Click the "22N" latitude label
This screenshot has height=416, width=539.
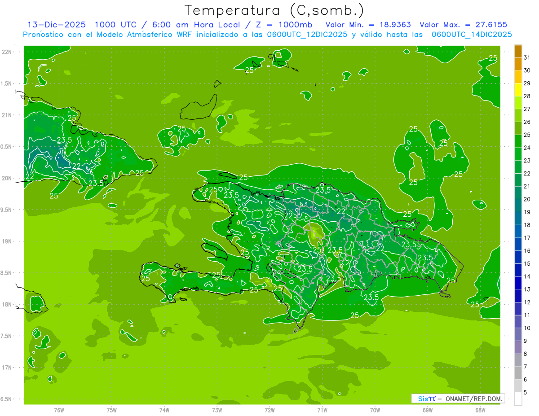point(7,52)
